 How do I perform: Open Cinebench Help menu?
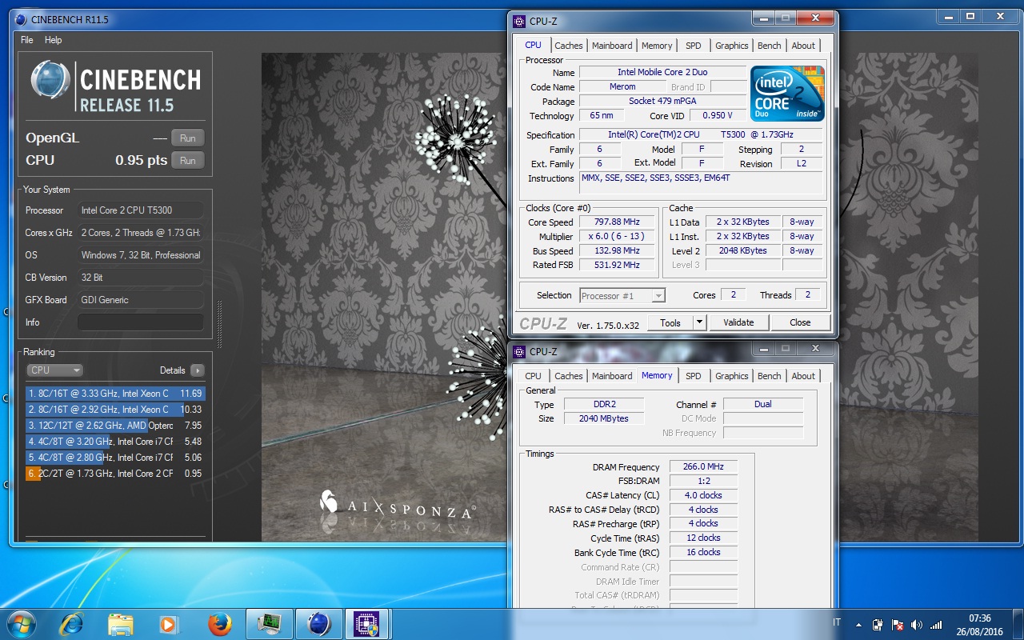pyautogui.click(x=54, y=40)
